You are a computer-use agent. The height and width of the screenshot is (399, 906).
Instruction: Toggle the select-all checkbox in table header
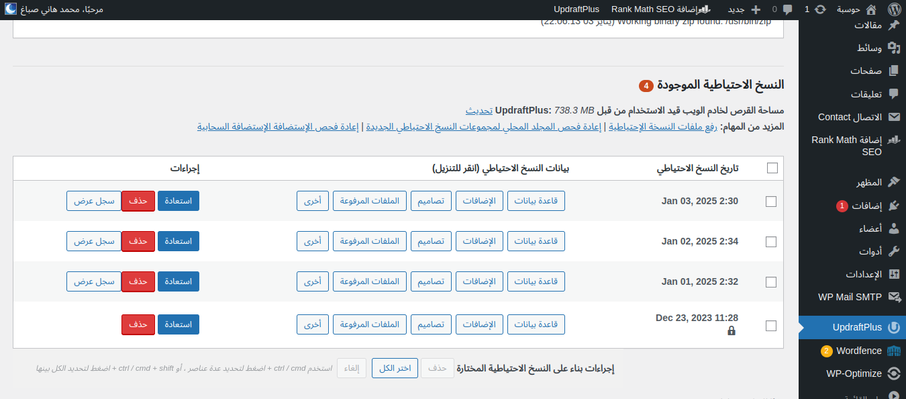(x=772, y=168)
